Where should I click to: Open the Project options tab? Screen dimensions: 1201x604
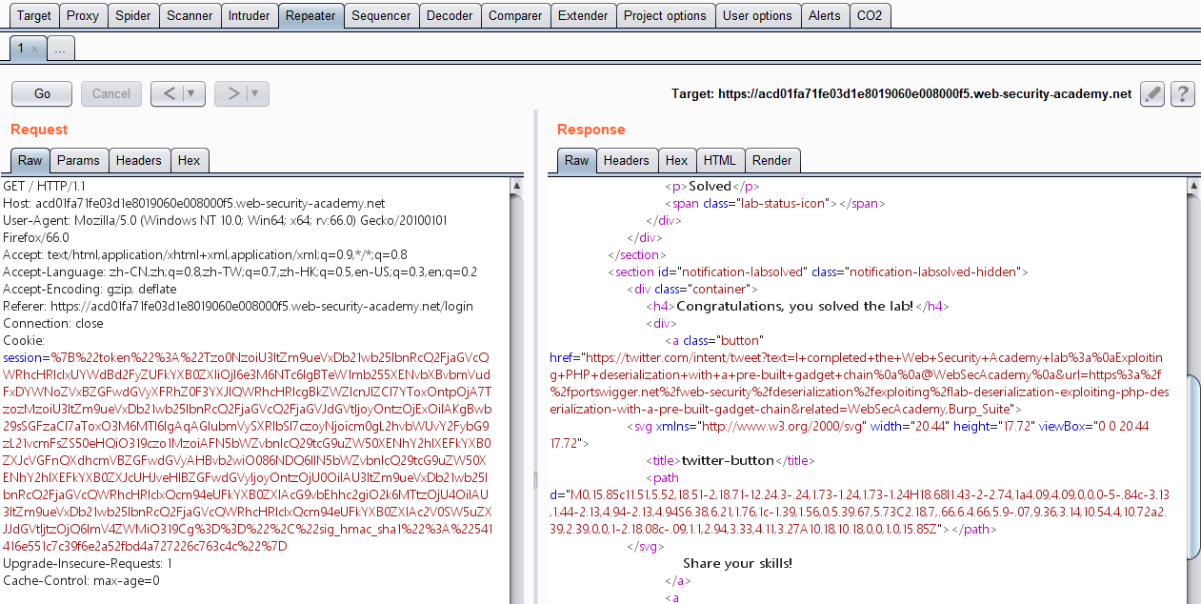(x=665, y=15)
